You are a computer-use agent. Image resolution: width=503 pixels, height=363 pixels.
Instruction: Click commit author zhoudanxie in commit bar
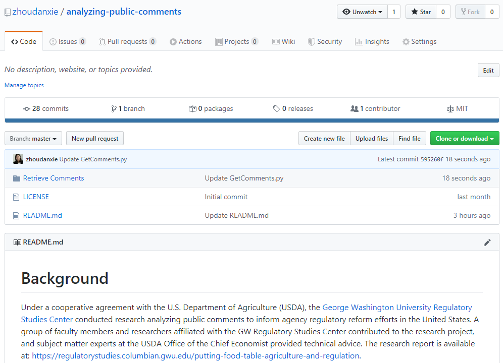coord(42,159)
